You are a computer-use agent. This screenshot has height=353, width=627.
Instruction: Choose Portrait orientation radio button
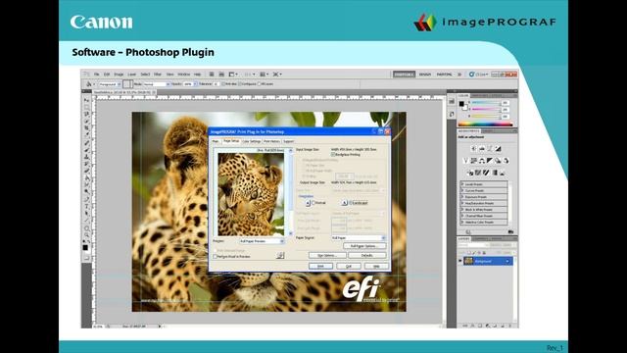[x=313, y=203]
